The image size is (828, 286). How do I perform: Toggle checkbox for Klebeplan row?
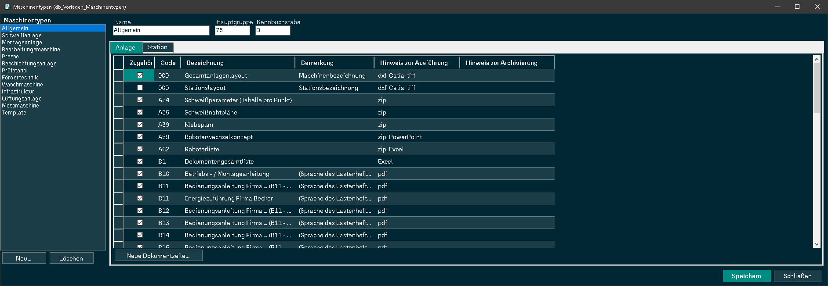coord(140,125)
